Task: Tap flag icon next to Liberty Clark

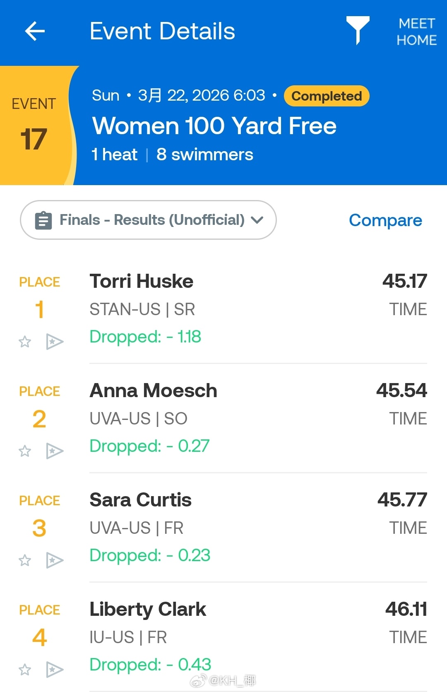Action: pos(54,670)
